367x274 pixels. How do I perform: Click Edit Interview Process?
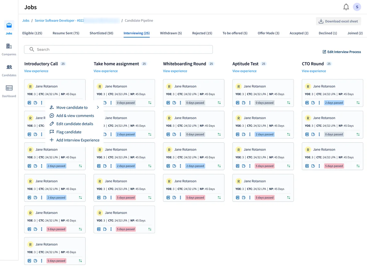click(x=342, y=52)
